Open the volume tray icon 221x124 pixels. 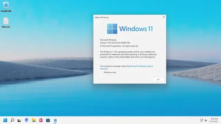point(206,120)
